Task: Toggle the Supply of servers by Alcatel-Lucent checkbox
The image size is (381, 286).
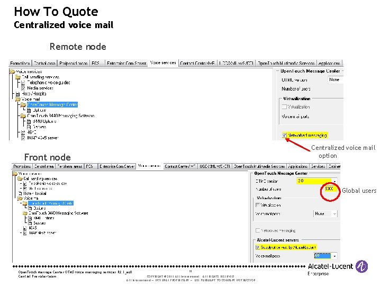Action: (258, 247)
